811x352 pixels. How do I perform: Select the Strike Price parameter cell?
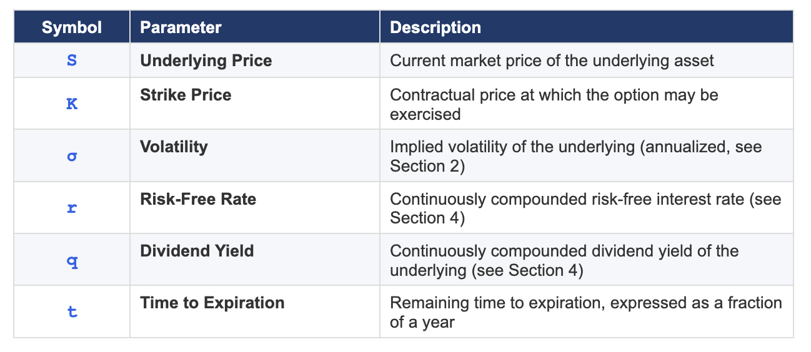[x=255, y=104]
